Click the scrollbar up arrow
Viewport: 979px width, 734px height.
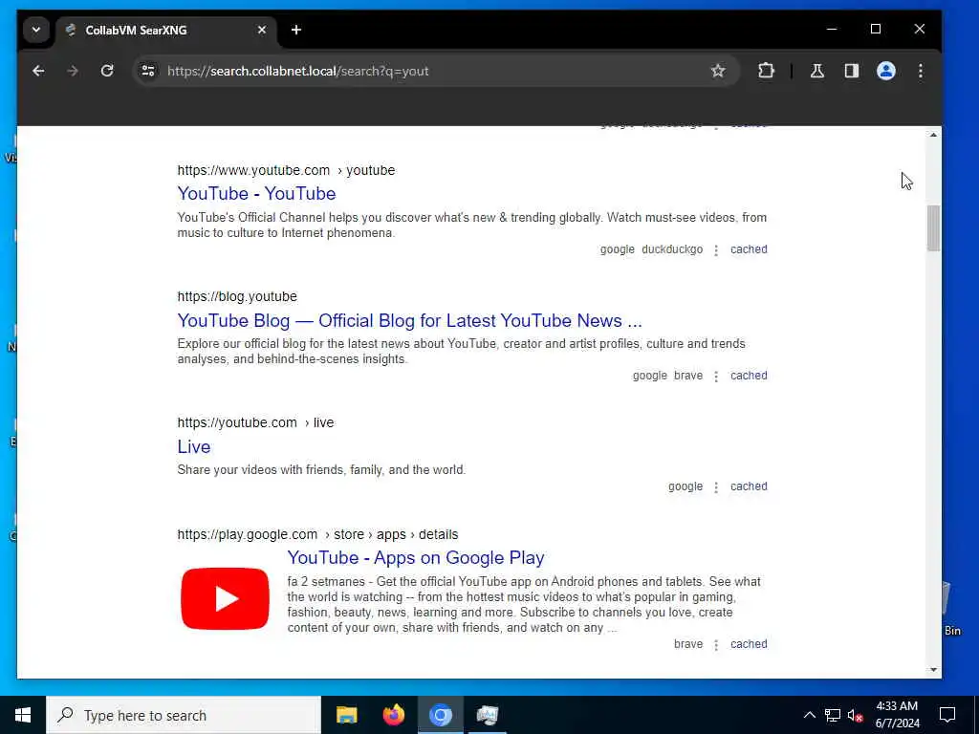(933, 135)
